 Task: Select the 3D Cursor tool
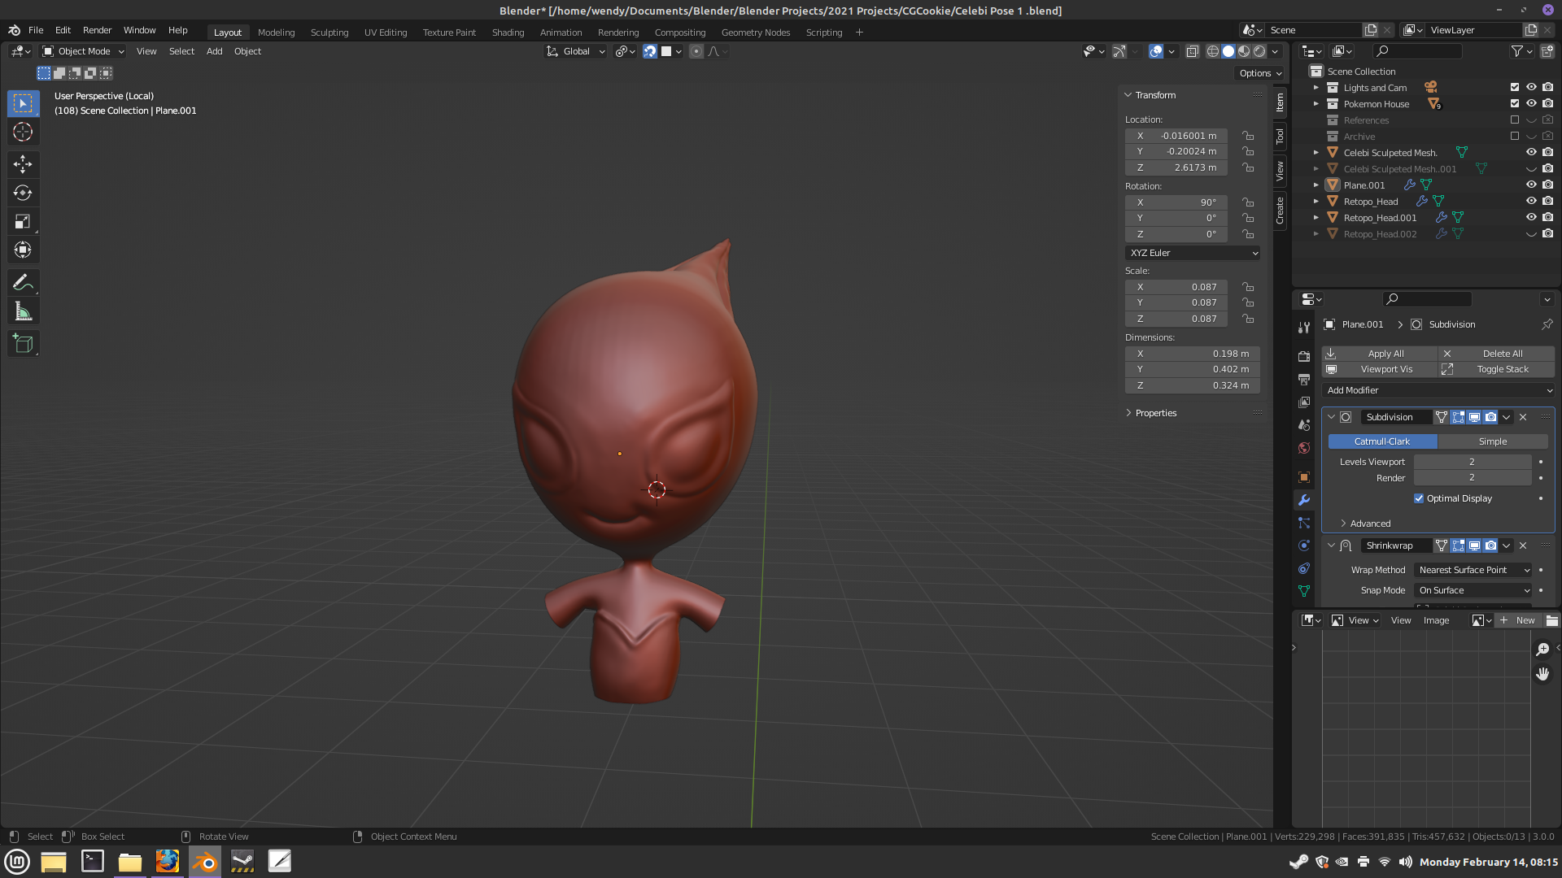(x=23, y=132)
